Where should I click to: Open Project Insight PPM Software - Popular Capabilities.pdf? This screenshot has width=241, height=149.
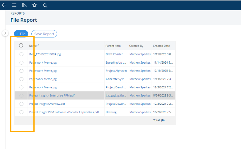click(64, 112)
